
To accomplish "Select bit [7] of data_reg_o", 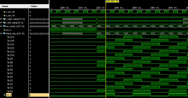I will click(x=11, y=66).
